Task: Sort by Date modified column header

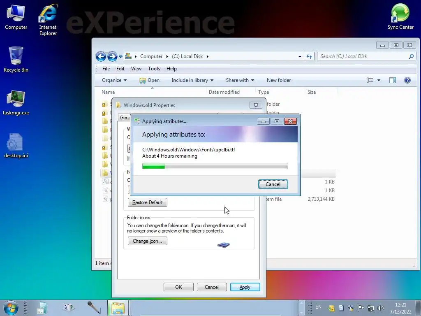Action: pos(231,92)
